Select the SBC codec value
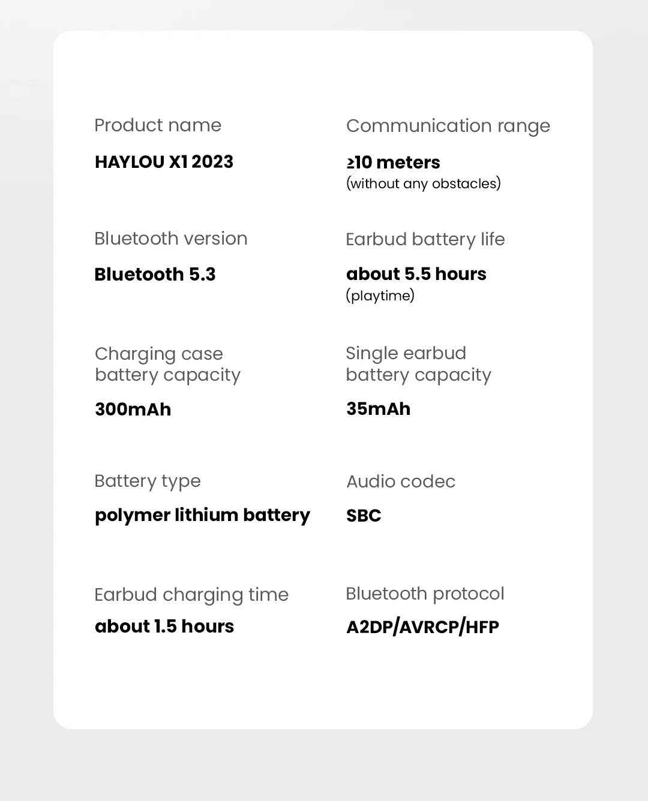648x801 pixels. click(364, 516)
